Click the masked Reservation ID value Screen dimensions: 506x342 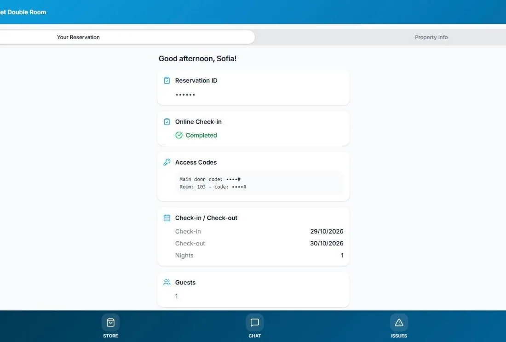pos(185,95)
